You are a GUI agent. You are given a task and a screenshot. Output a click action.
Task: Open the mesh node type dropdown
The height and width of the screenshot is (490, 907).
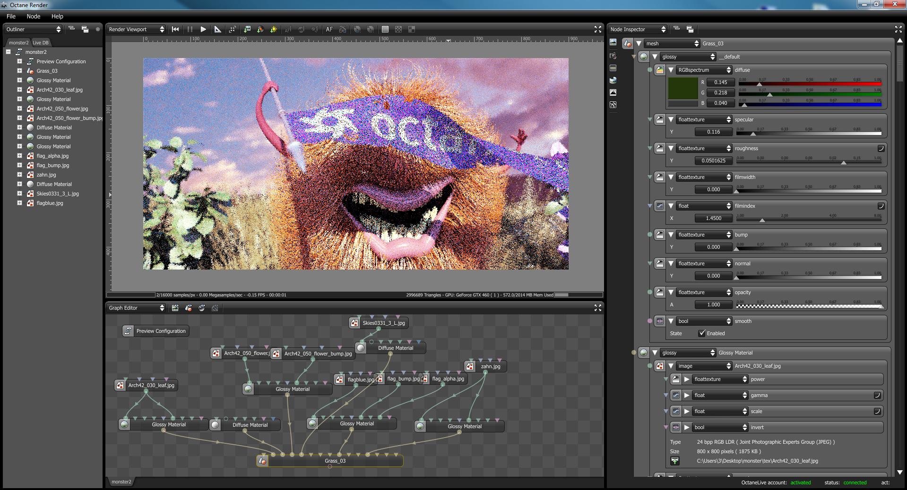click(x=672, y=43)
